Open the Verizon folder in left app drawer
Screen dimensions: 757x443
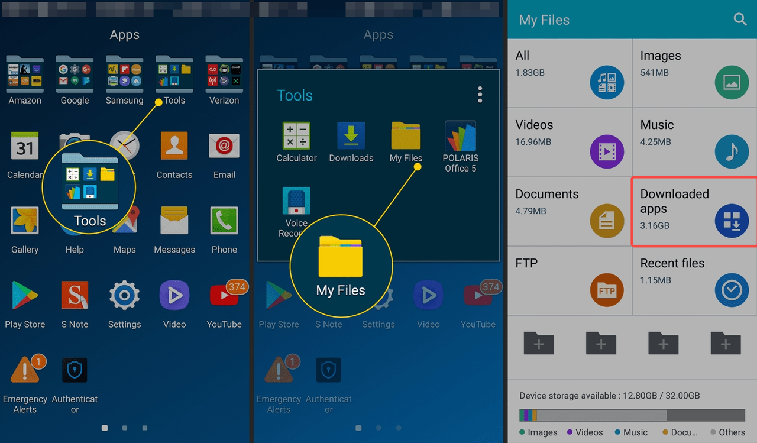[224, 80]
